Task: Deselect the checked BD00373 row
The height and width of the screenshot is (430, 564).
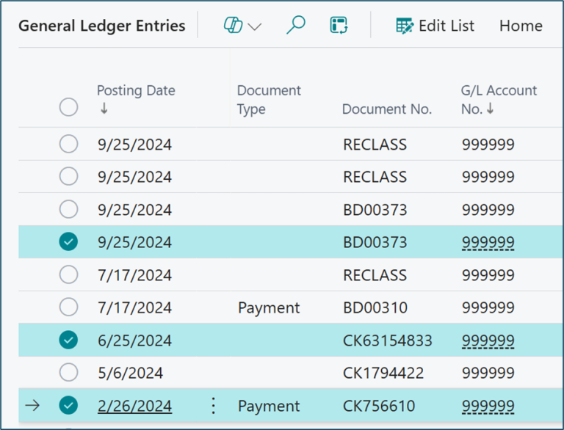Action: click(x=68, y=242)
